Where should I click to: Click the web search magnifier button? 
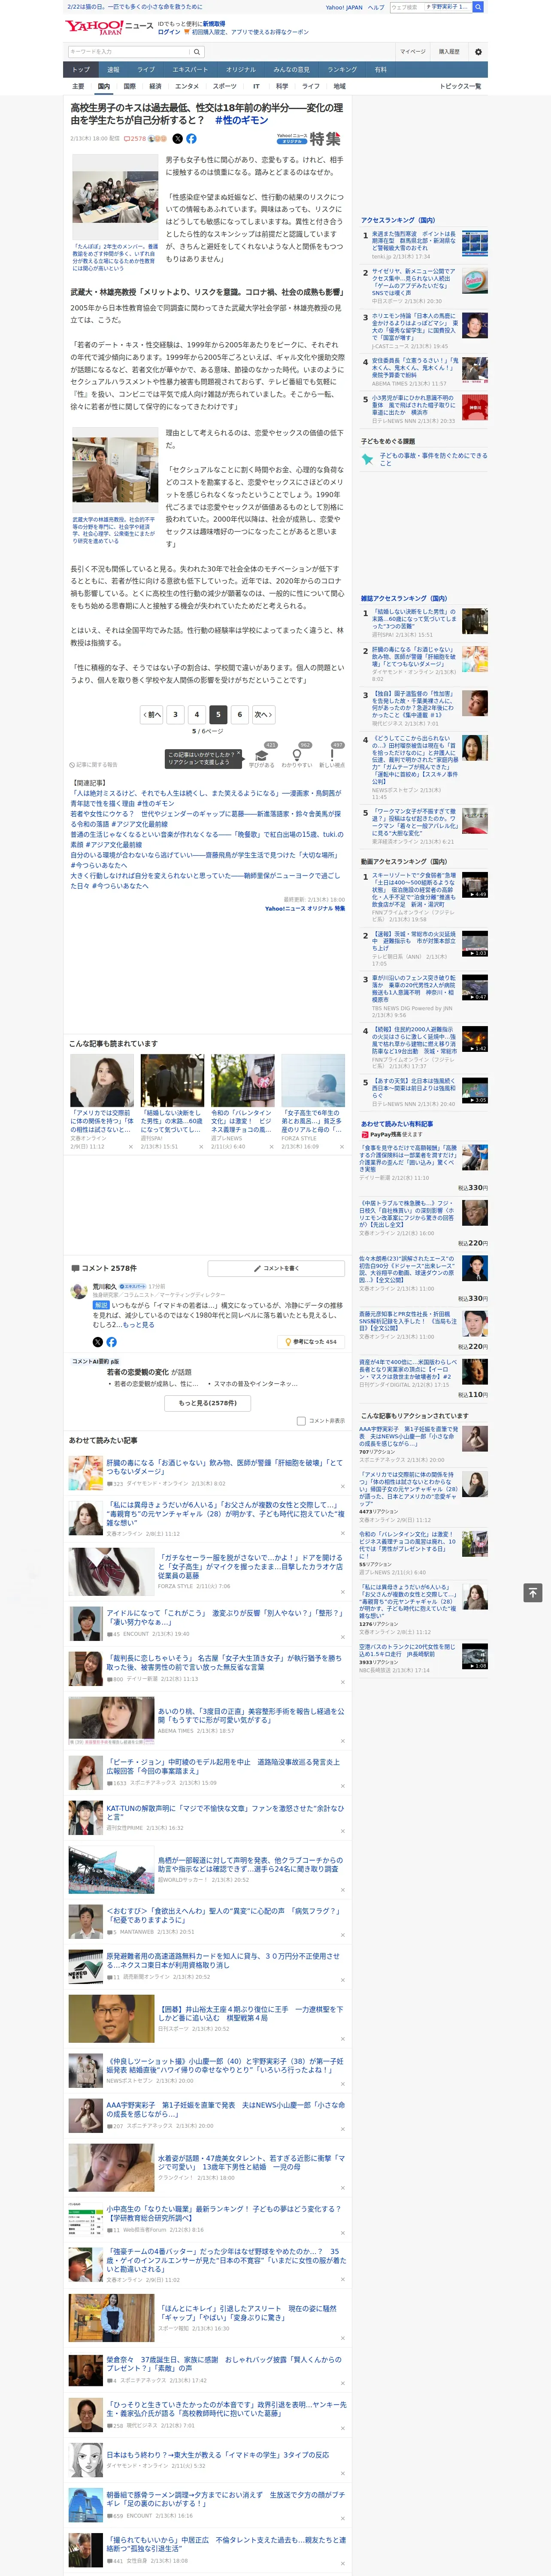tap(478, 7)
